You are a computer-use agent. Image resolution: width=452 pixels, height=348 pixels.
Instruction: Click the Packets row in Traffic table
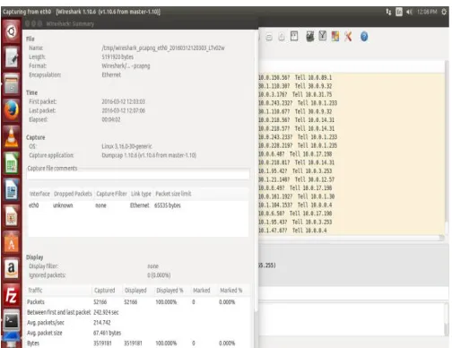click(x=137, y=302)
